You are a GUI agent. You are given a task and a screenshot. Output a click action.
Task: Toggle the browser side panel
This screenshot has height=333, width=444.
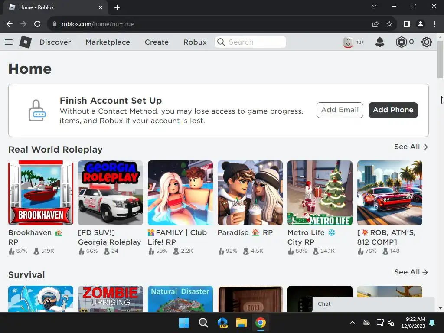(407, 24)
